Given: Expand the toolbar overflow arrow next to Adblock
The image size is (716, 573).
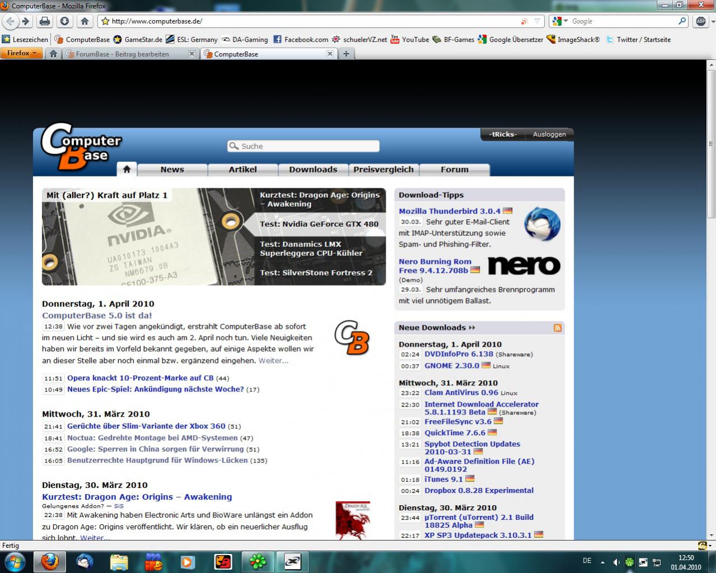Looking at the screenshot, I should point(712,21).
